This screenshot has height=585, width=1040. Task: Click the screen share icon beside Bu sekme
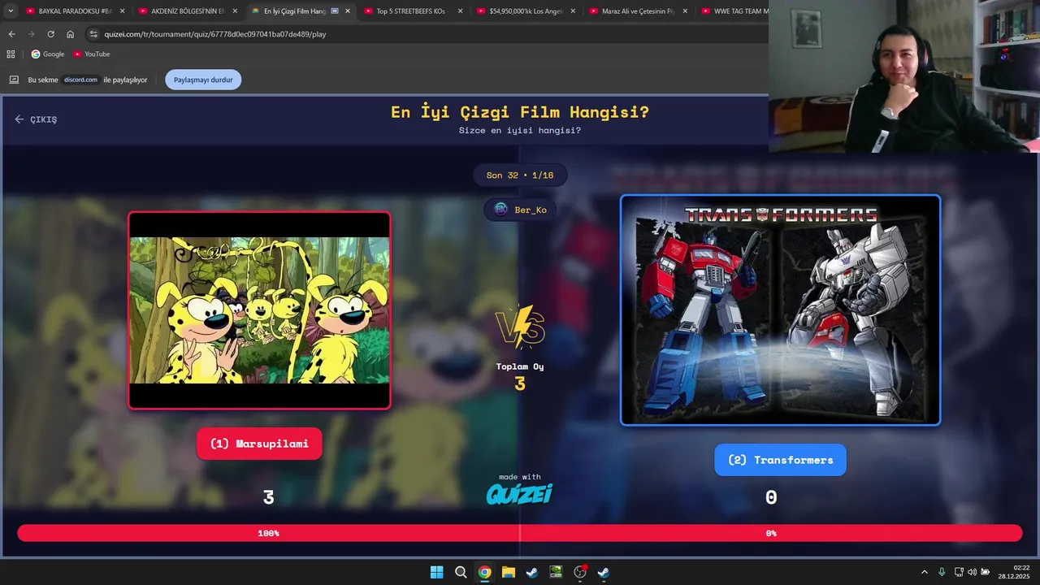coord(14,80)
